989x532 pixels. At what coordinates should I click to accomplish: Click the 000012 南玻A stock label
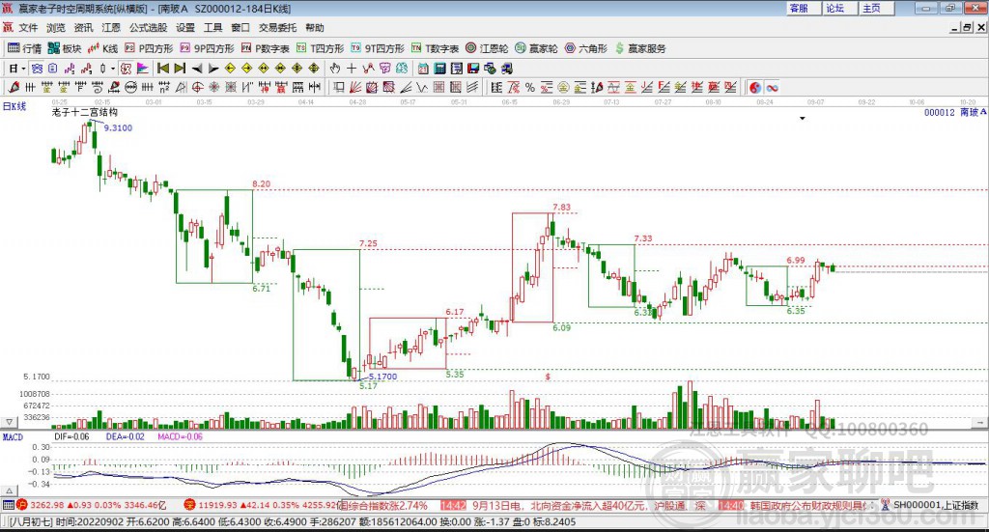(x=955, y=112)
